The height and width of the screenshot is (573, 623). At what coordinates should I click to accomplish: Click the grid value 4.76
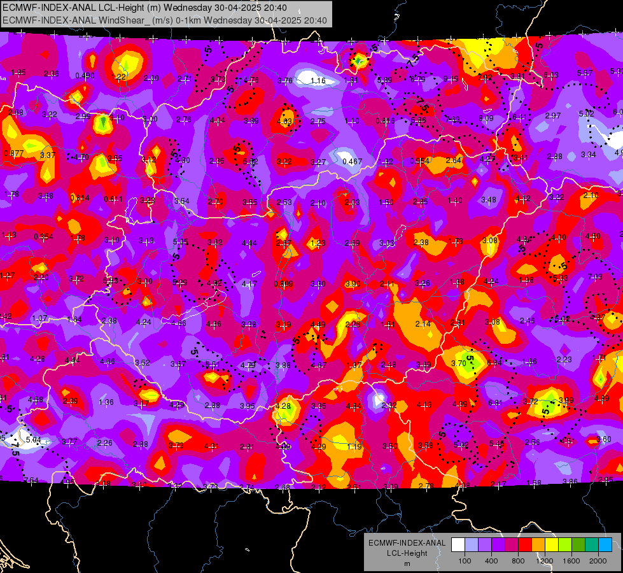tap(251, 80)
